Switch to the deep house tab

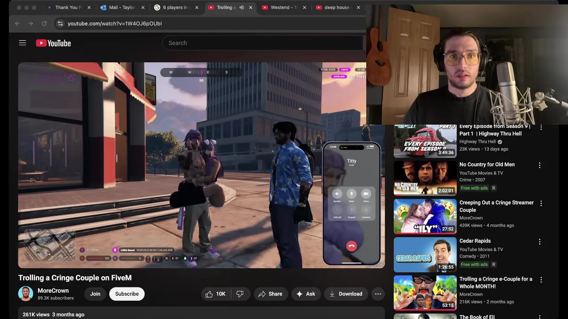[337, 8]
